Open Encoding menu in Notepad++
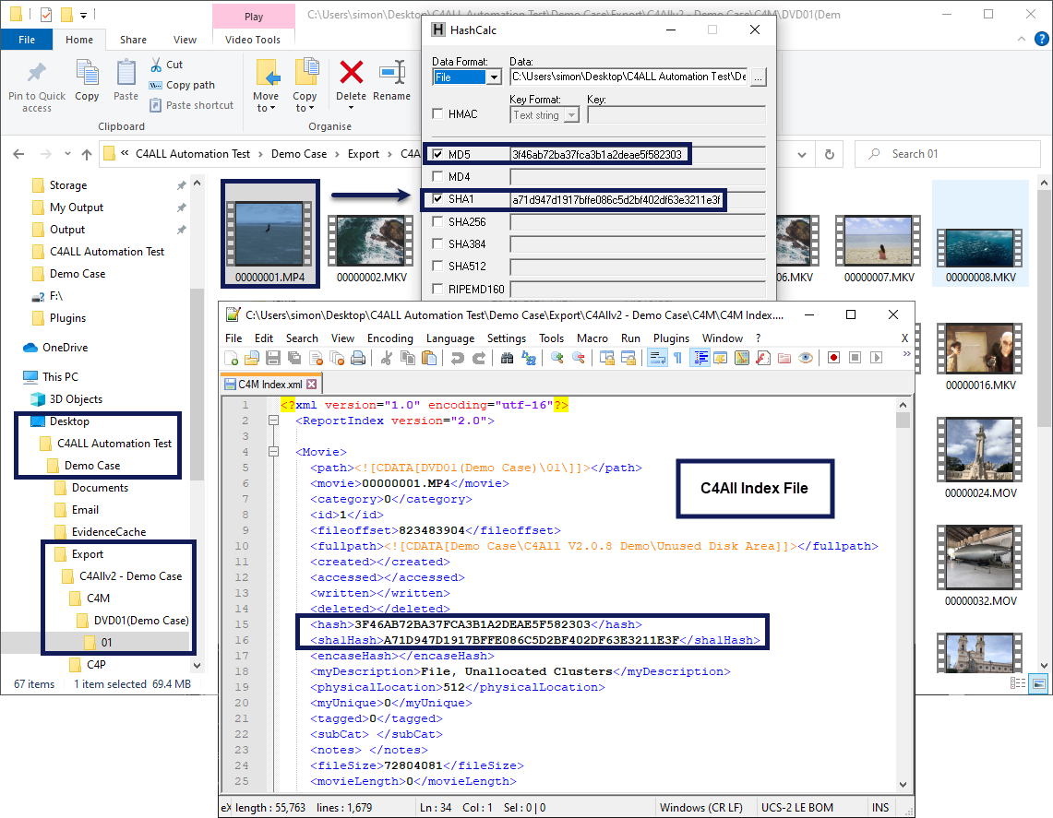The height and width of the screenshot is (818, 1053). 389,338
